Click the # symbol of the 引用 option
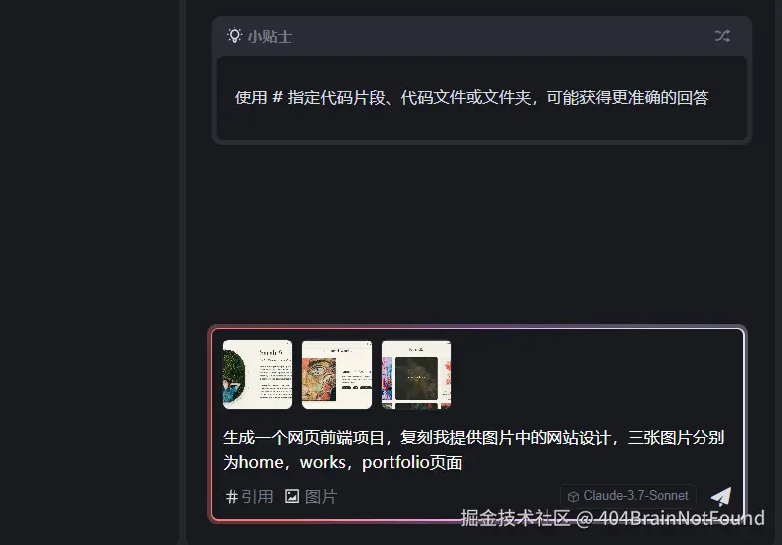The image size is (782, 545). (231, 496)
